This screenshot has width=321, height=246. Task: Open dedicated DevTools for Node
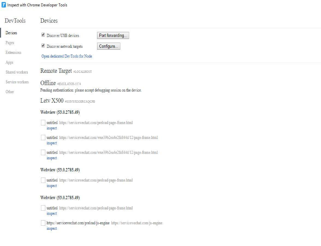pos(67,56)
